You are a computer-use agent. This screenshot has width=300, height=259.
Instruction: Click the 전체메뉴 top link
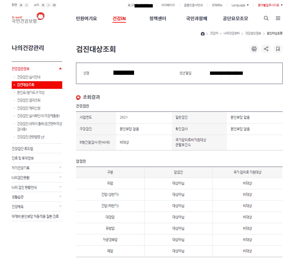coord(217,5)
